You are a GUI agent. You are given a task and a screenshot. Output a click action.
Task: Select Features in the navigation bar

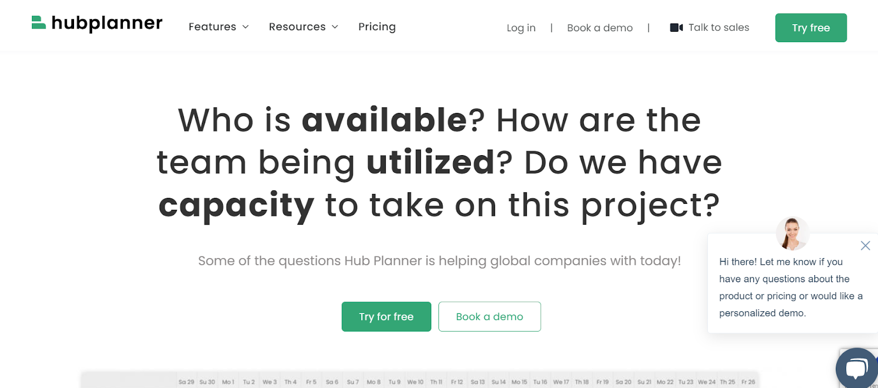(212, 26)
